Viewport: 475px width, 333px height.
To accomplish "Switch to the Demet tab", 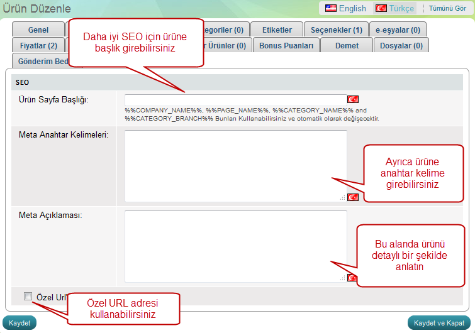I will click(347, 45).
